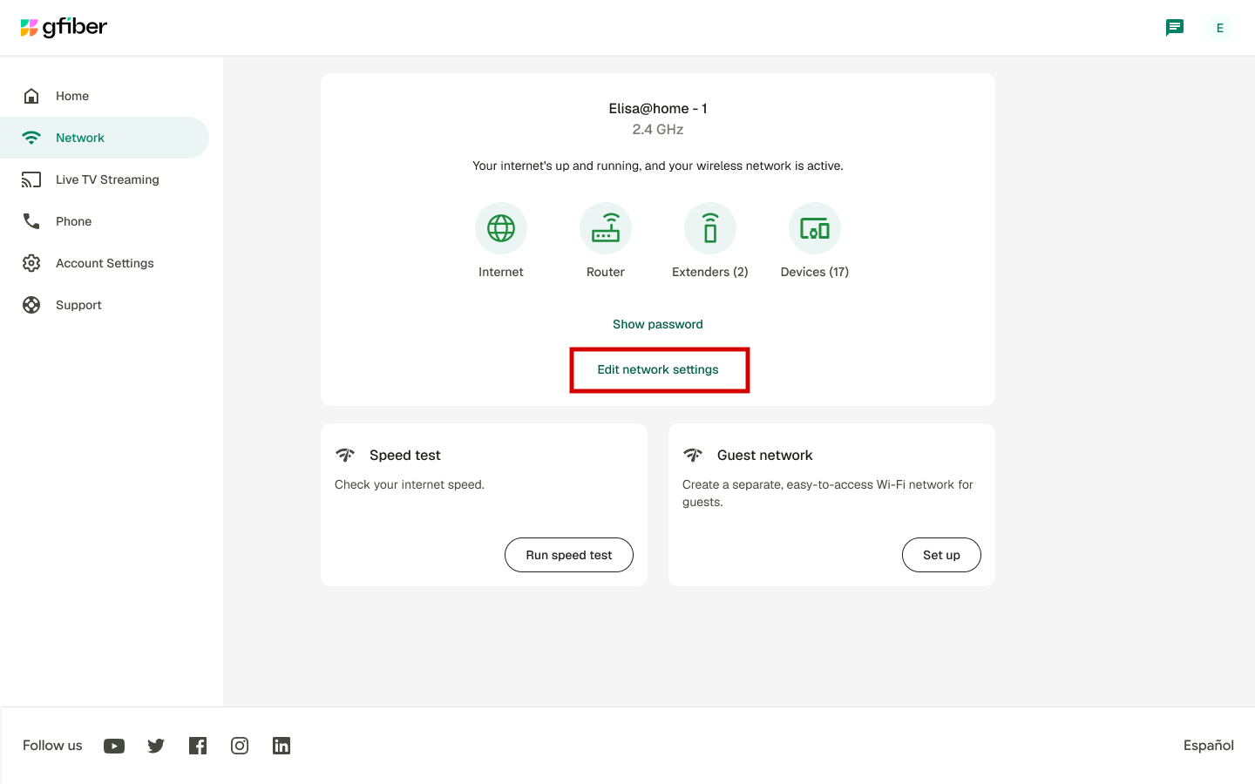This screenshot has width=1255, height=784.
Task: Visit gfiber Facebook page
Action: point(198,746)
